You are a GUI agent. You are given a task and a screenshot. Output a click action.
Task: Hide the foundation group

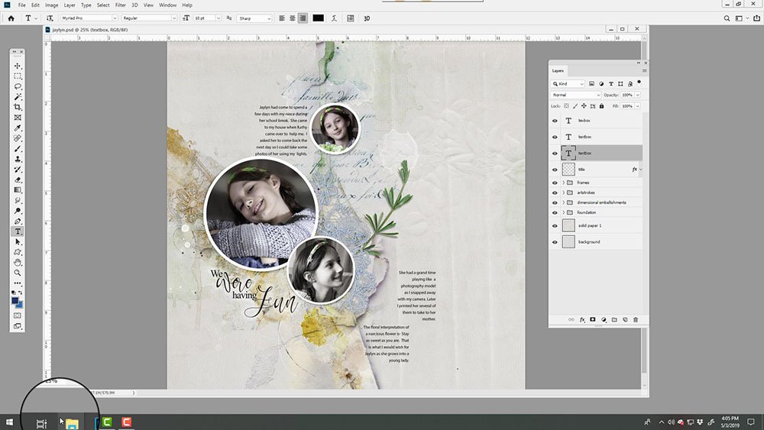[555, 213]
